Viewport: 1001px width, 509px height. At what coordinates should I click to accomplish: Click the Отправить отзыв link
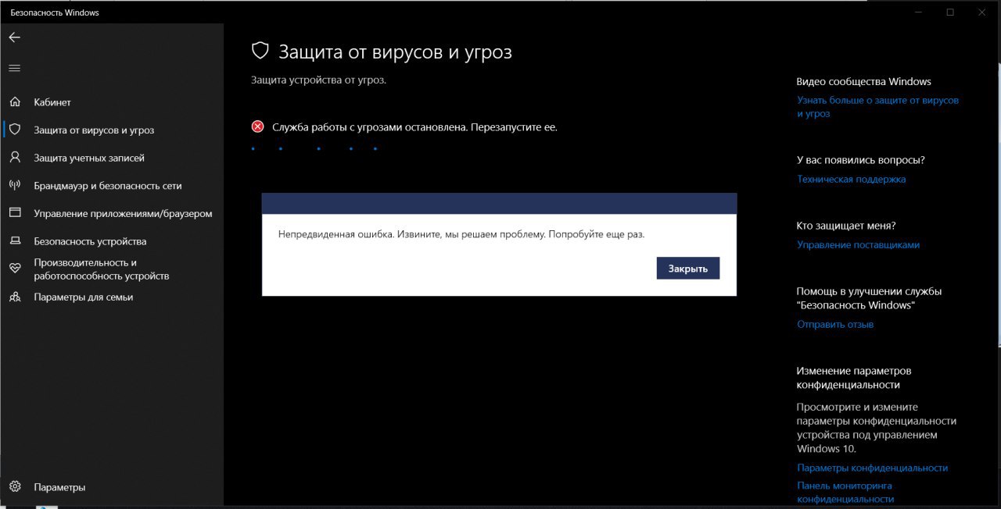(x=835, y=324)
